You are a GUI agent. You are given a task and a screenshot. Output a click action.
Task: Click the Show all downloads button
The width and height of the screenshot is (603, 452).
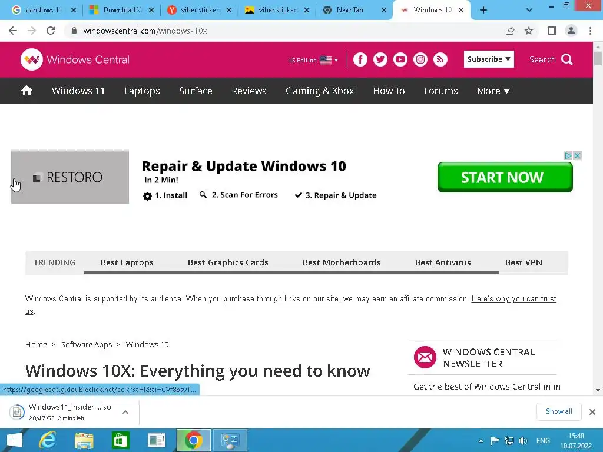click(x=559, y=411)
